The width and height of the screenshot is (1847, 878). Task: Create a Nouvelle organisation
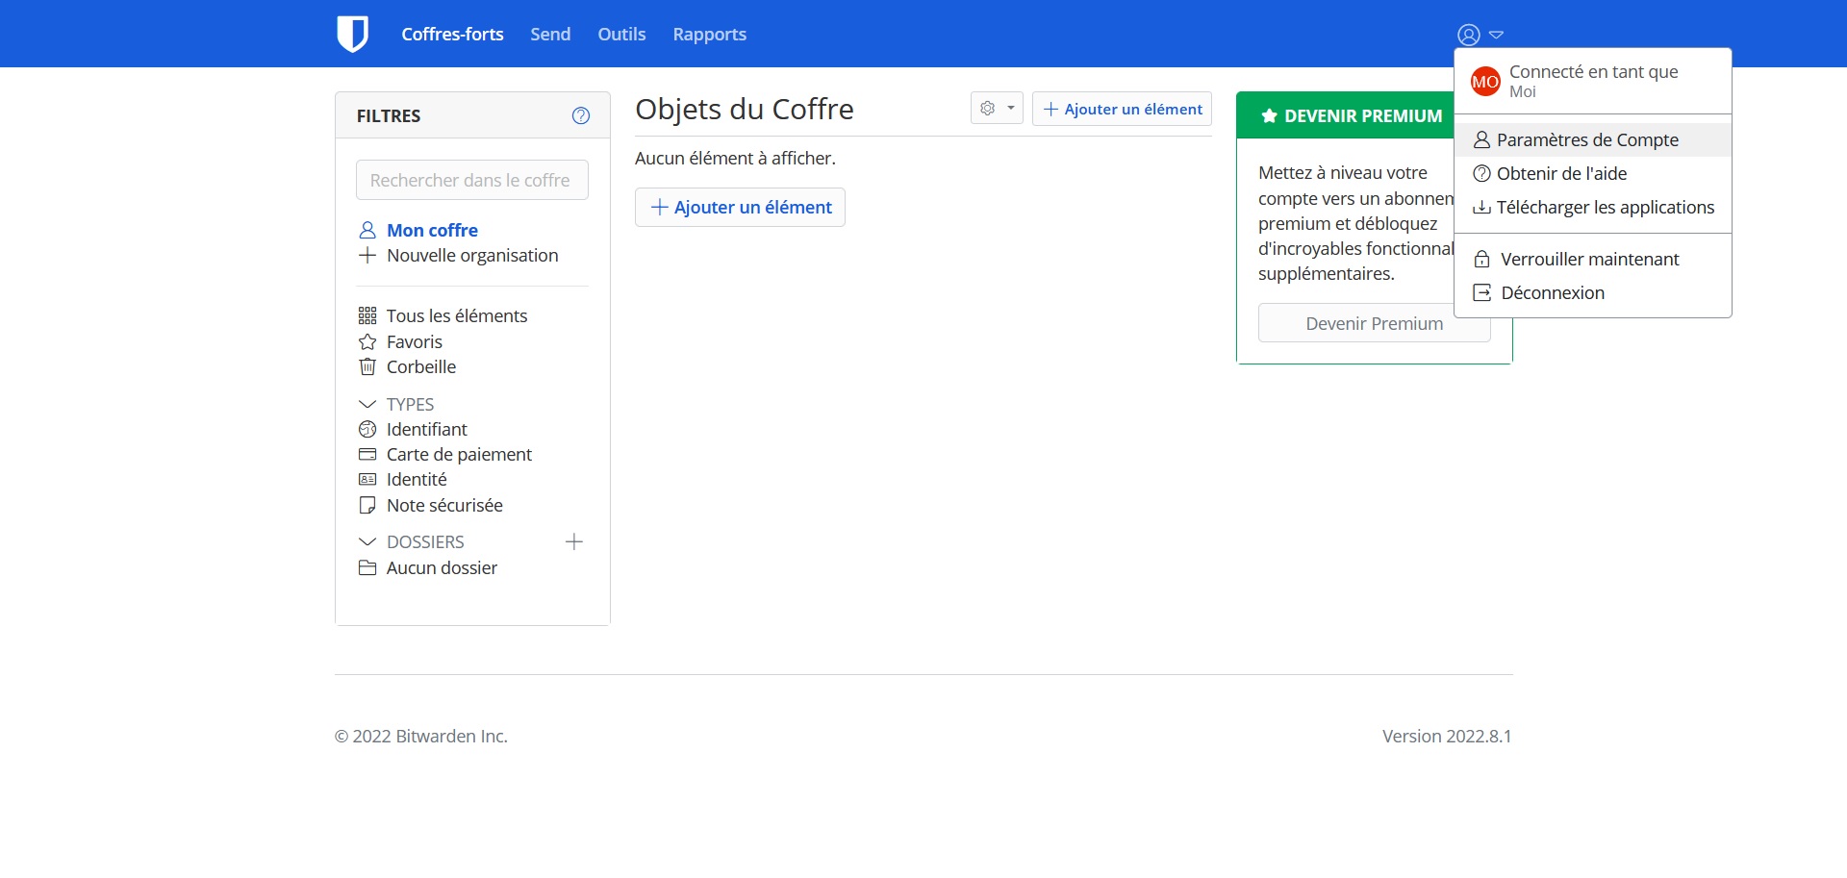pos(471,256)
